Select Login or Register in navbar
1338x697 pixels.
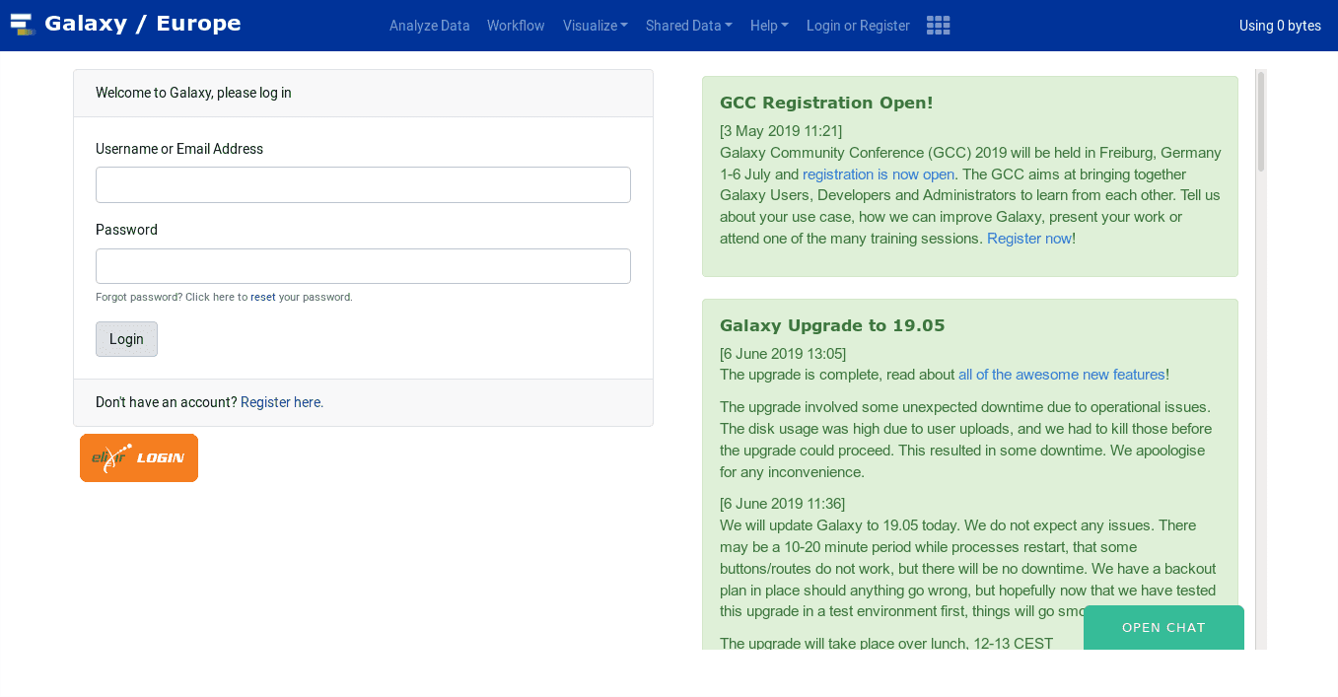tap(858, 26)
